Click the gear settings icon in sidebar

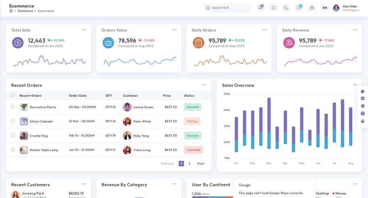(x=363, y=106)
